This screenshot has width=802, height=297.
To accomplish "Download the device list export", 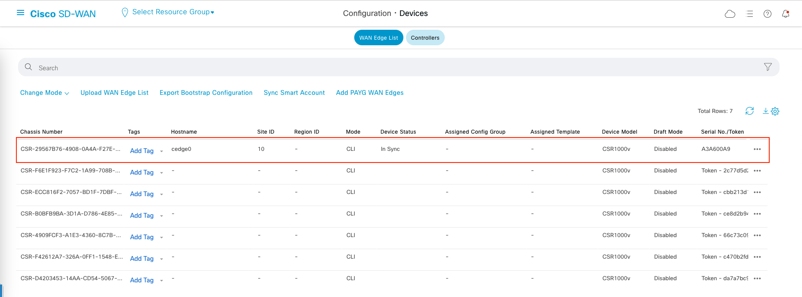I will coord(765,111).
